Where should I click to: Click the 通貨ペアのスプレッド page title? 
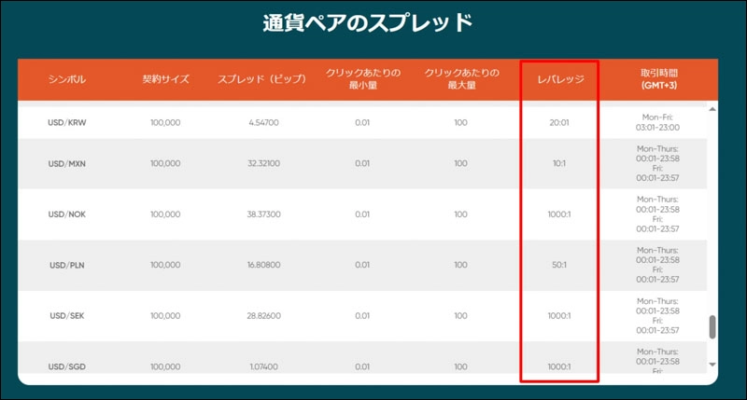point(367,24)
